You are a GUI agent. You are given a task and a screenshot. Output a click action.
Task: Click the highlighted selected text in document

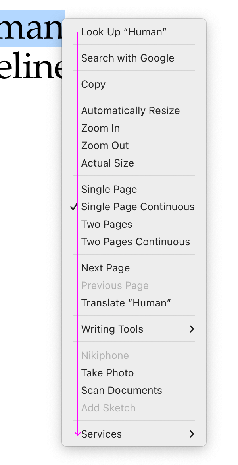pyautogui.click(x=32, y=28)
